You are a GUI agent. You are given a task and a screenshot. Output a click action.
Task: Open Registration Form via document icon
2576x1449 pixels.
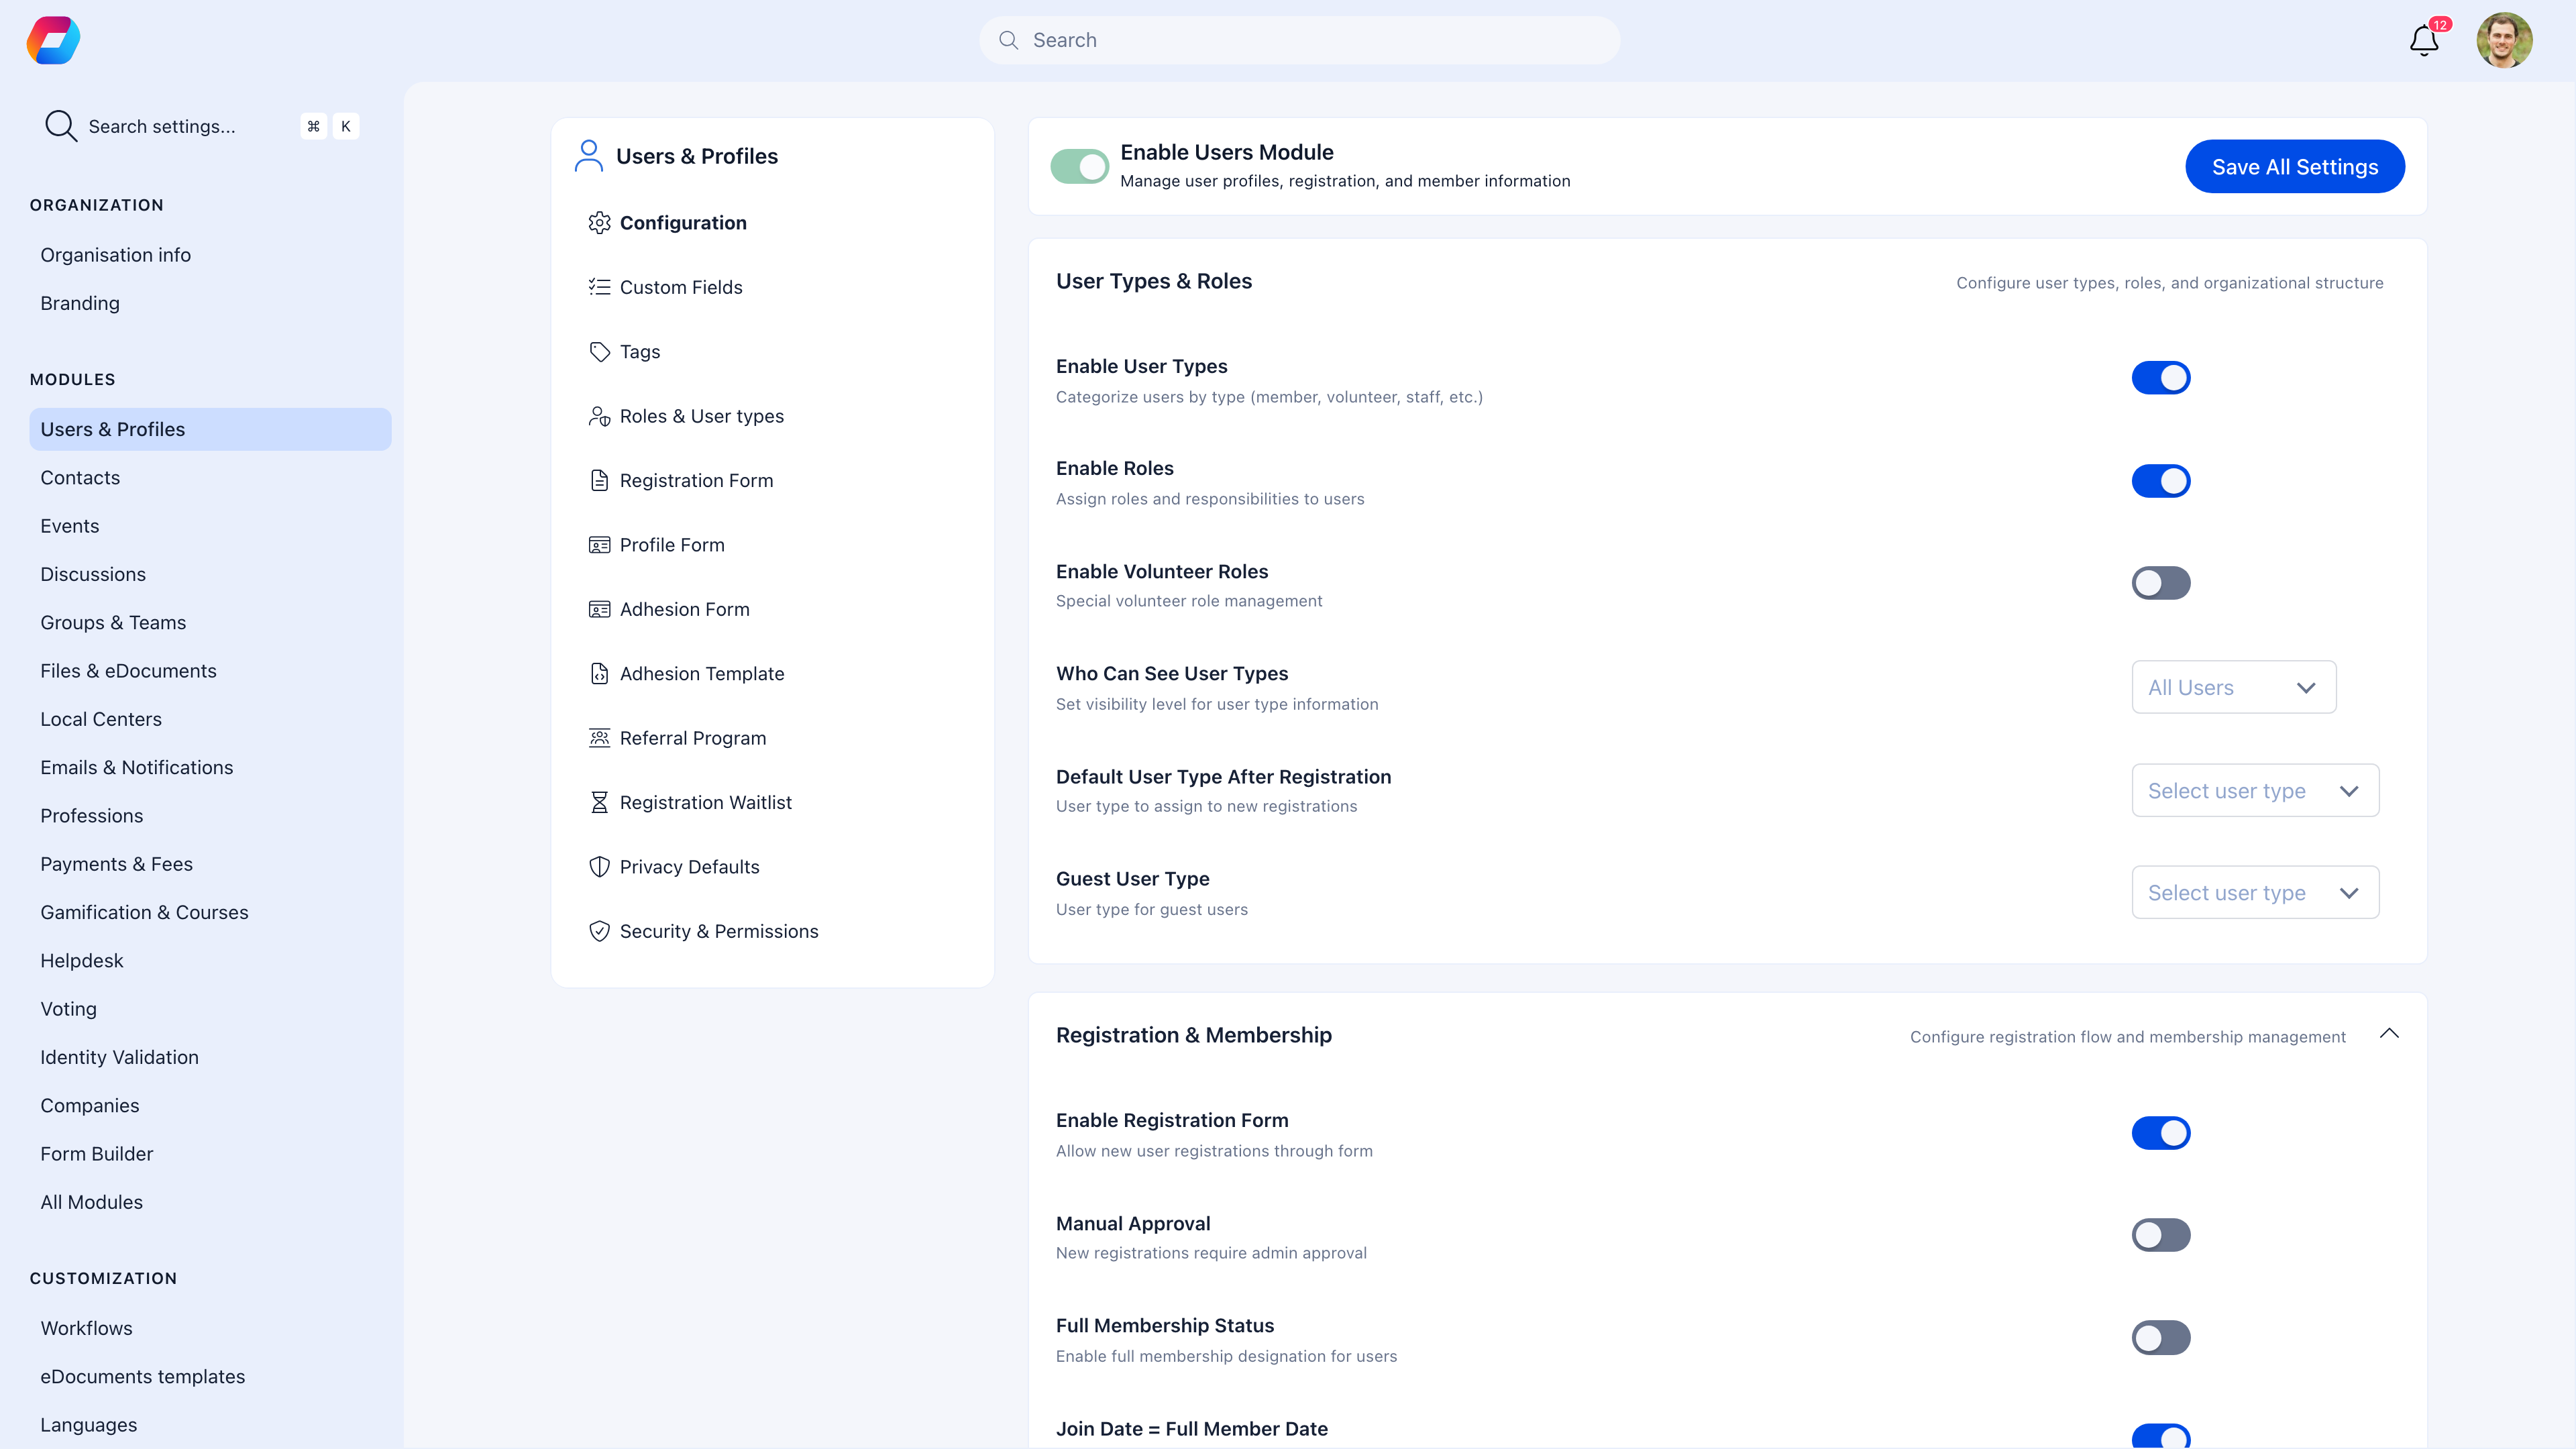tap(600, 480)
